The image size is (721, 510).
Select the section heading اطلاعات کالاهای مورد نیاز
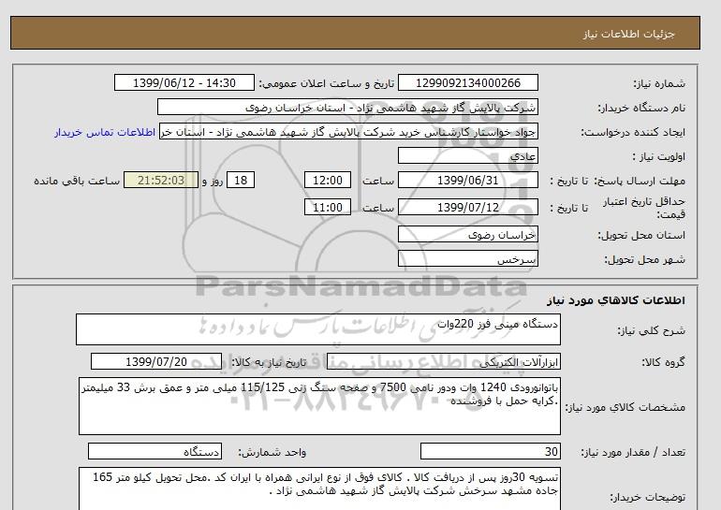coord(616,300)
